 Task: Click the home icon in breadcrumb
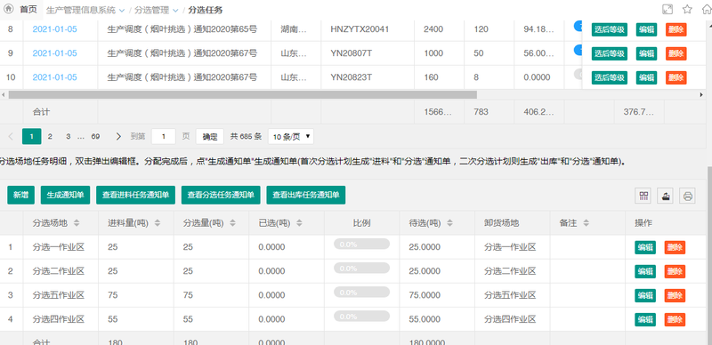tap(8, 10)
